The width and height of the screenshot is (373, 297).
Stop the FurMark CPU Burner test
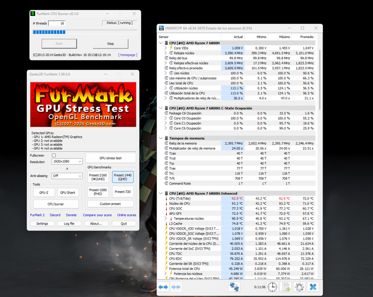pyautogui.click(x=110, y=44)
